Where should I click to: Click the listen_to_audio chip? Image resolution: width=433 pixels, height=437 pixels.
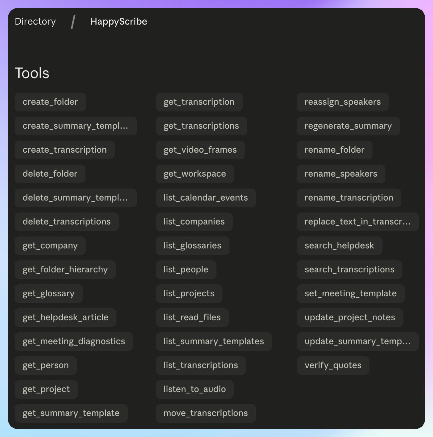[195, 389]
